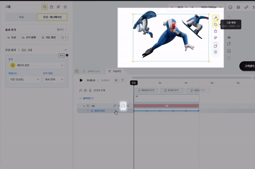
Task: Click the ungroup icon in the floating toolbar
Action: point(215,24)
